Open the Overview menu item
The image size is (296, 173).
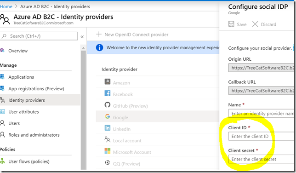click(18, 51)
